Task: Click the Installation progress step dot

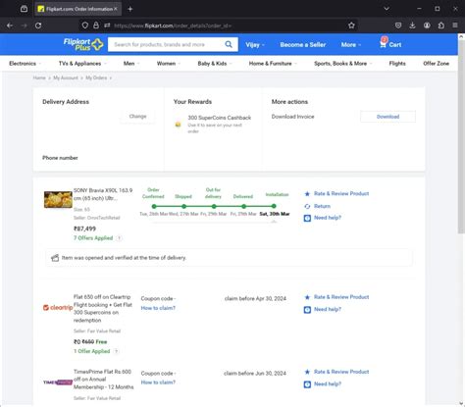Action: click(x=274, y=206)
